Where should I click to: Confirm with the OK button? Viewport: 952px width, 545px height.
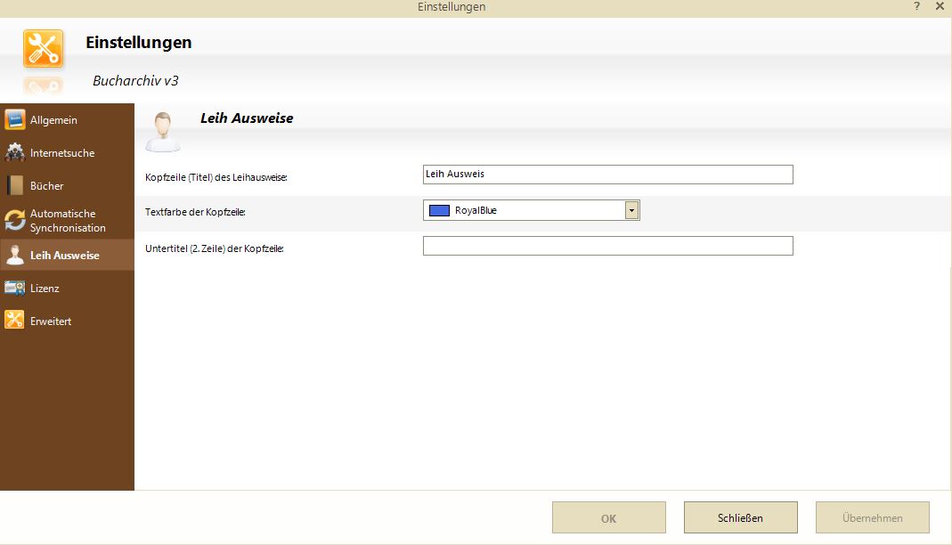pyautogui.click(x=609, y=517)
